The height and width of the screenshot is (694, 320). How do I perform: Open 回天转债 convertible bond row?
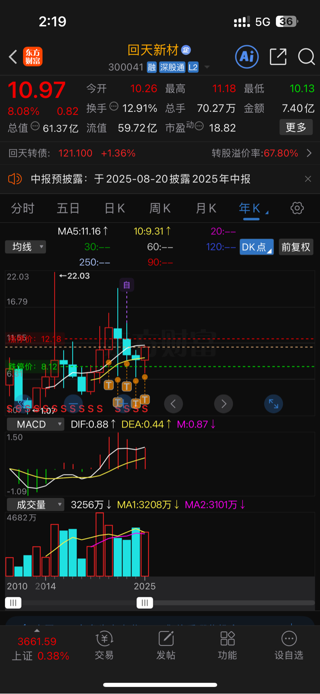point(160,153)
